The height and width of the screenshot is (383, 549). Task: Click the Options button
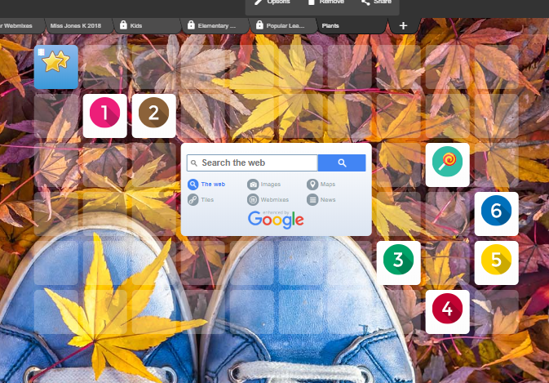(272, 2)
